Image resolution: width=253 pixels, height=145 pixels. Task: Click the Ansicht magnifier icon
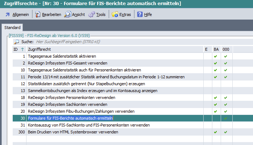[x=68, y=15]
